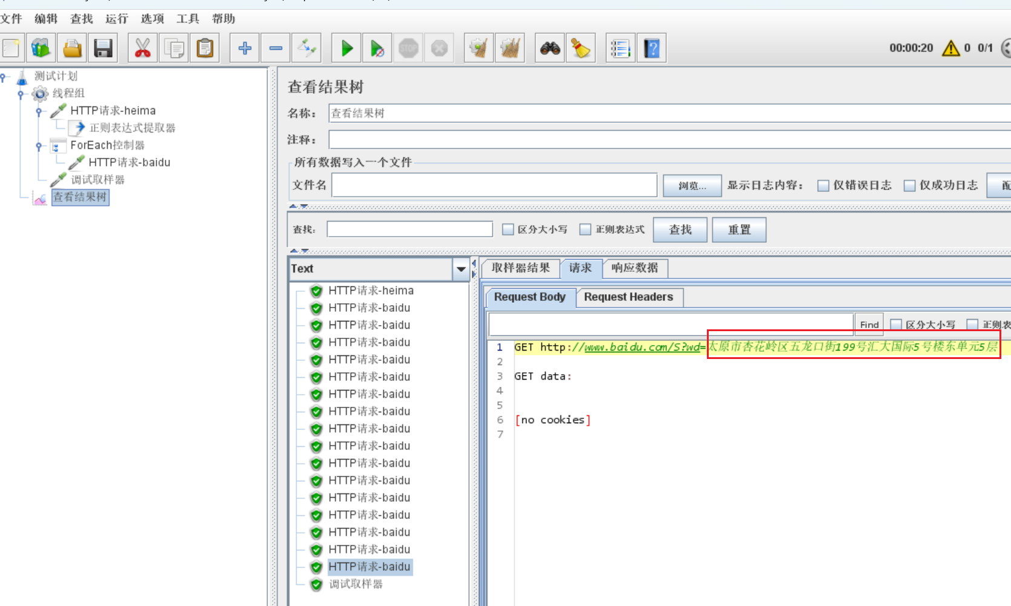
Task: Click the Shutdown test icon
Action: click(x=439, y=48)
